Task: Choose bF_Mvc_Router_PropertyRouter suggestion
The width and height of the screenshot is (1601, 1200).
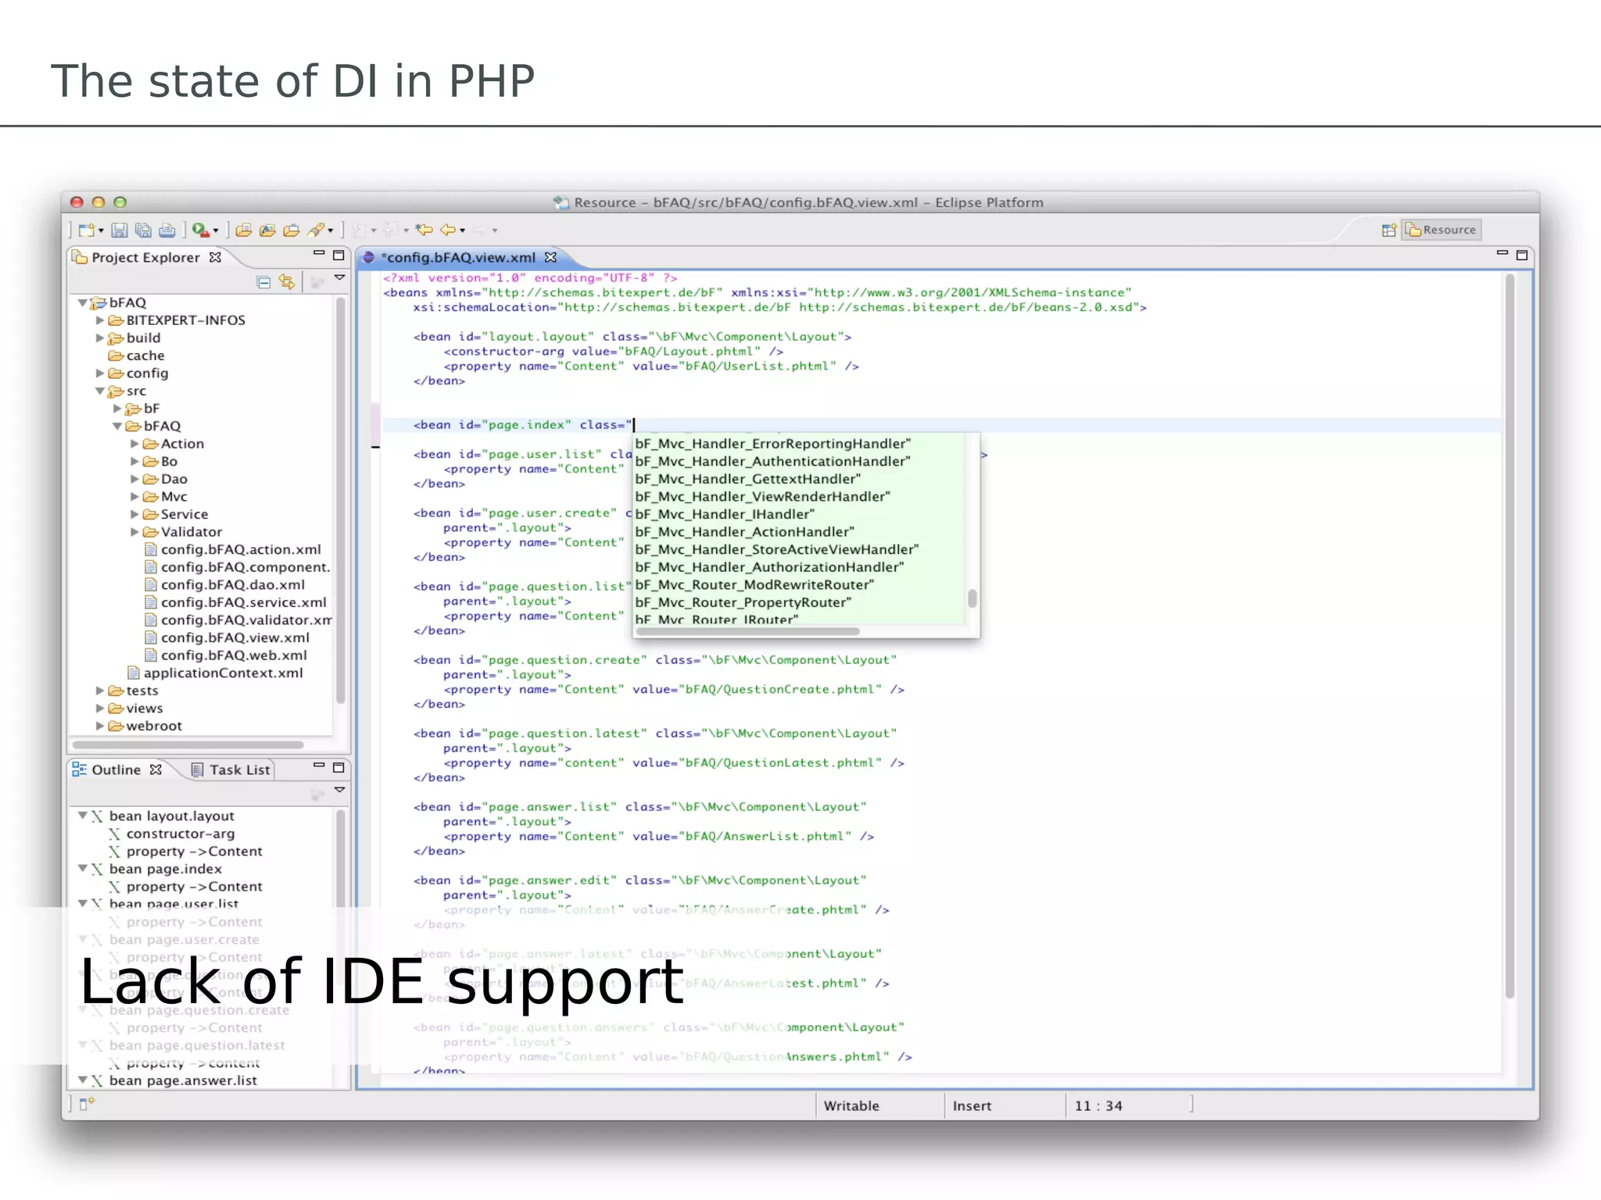Action: click(x=743, y=602)
